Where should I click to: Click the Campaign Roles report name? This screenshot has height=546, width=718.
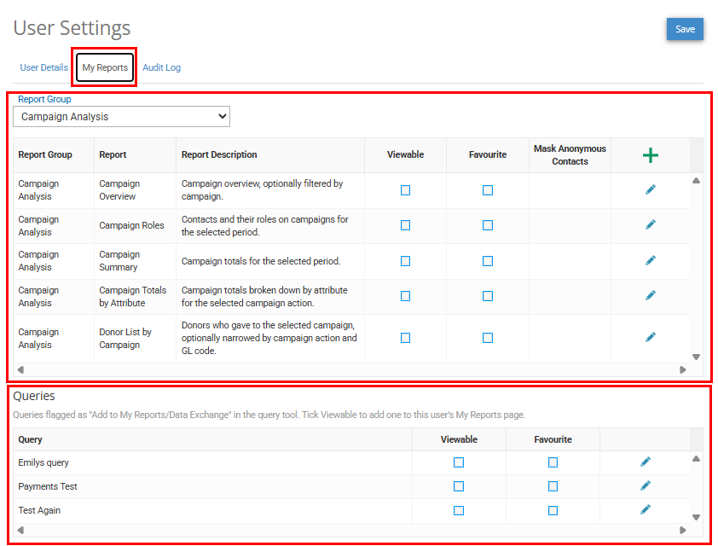[131, 225]
